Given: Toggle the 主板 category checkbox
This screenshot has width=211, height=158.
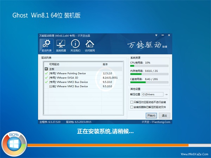Looking at the screenshot, I should pyautogui.click(x=46, y=69).
